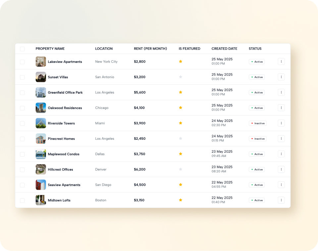Open more options for Midtown Lofts

coord(281,200)
